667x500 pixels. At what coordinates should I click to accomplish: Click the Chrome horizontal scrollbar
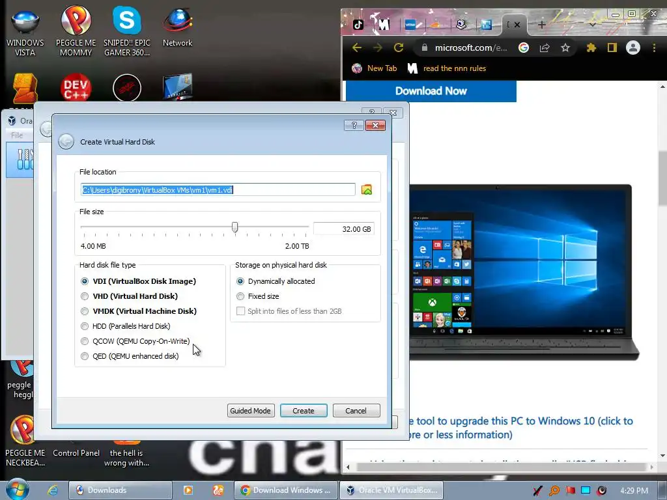[500, 467]
